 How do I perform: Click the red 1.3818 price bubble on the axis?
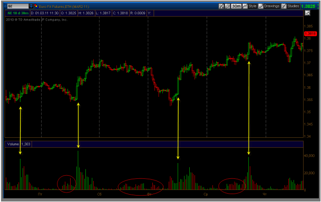click(x=310, y=34)
